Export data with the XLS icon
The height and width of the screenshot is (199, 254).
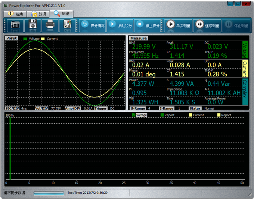(67, 25)
